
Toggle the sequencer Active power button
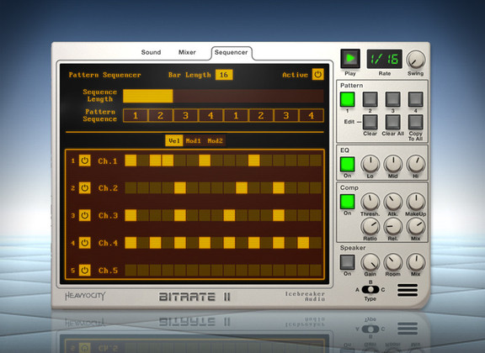pos(317,75)
